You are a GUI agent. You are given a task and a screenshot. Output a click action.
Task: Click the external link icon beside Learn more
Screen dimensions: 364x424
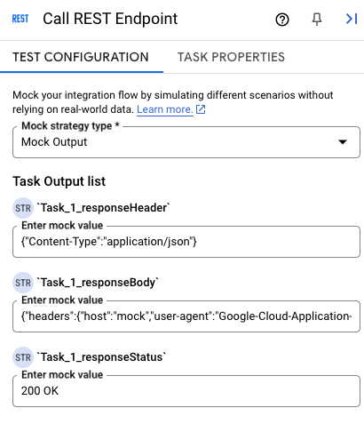point(201,109)
